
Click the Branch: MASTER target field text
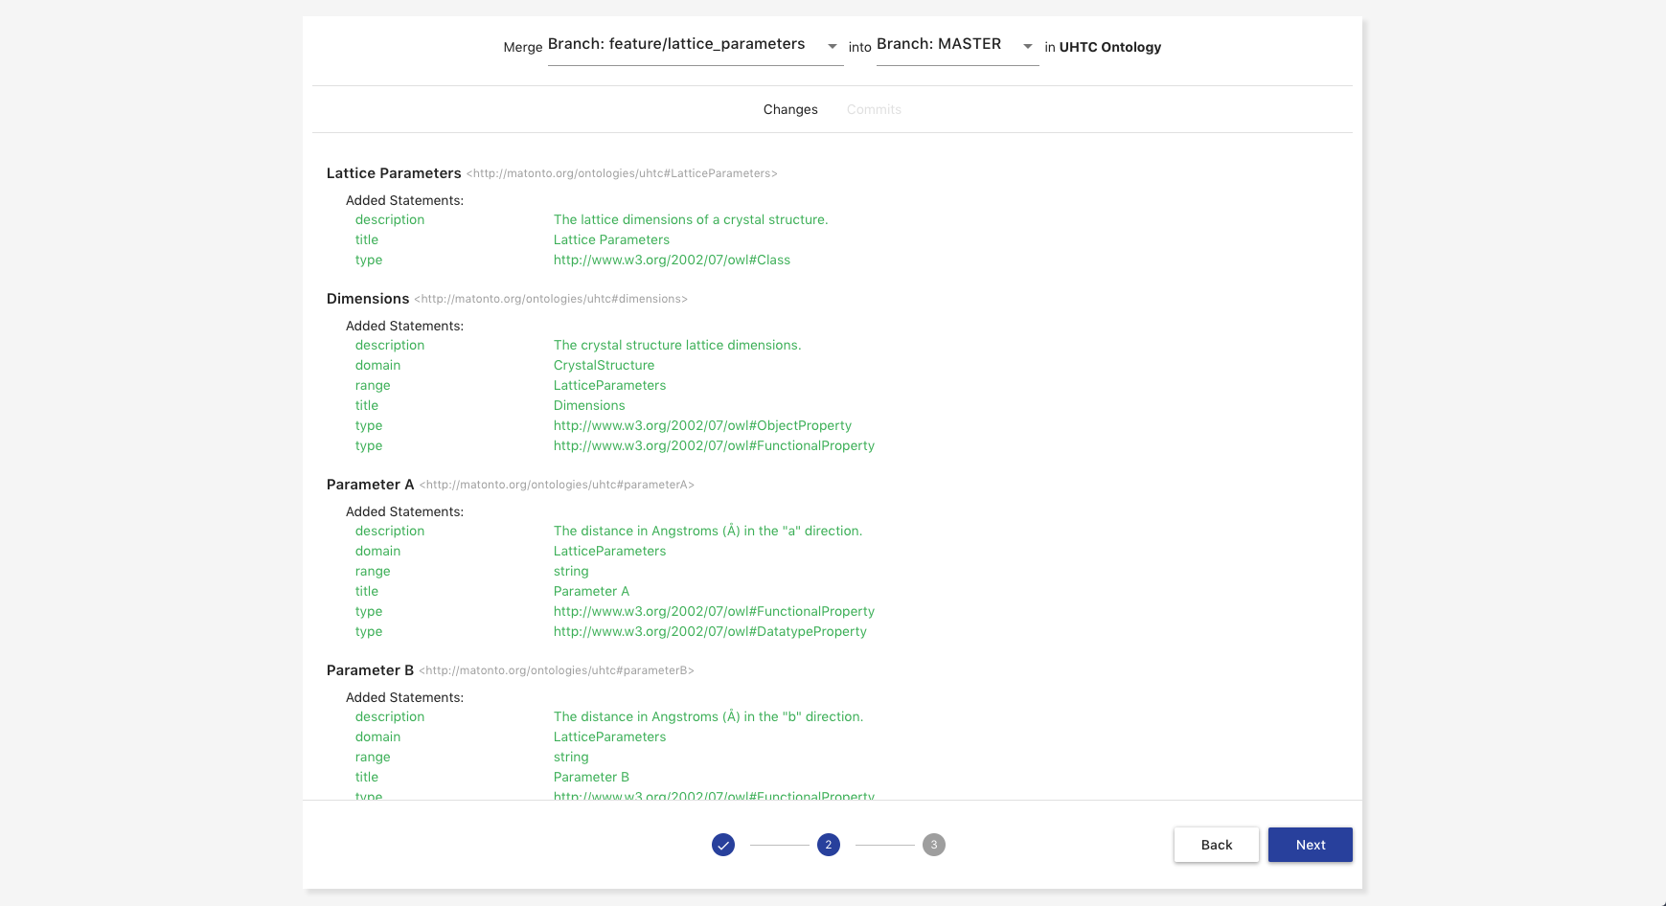tap(939, 44)
